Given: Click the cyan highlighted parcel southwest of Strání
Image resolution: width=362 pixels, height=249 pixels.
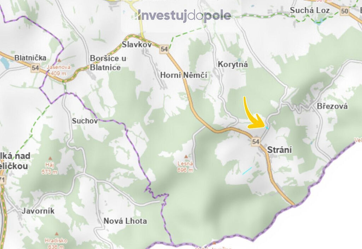Looking at the screenshot, I should [247, 171].
